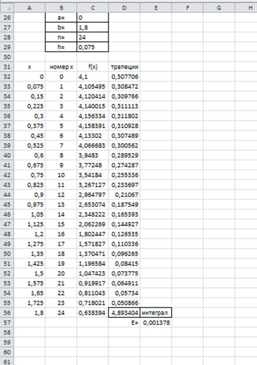The width and height of the screenshot is (257, 365).
Task: Select row 30 header
Action: tap(7, 57)
